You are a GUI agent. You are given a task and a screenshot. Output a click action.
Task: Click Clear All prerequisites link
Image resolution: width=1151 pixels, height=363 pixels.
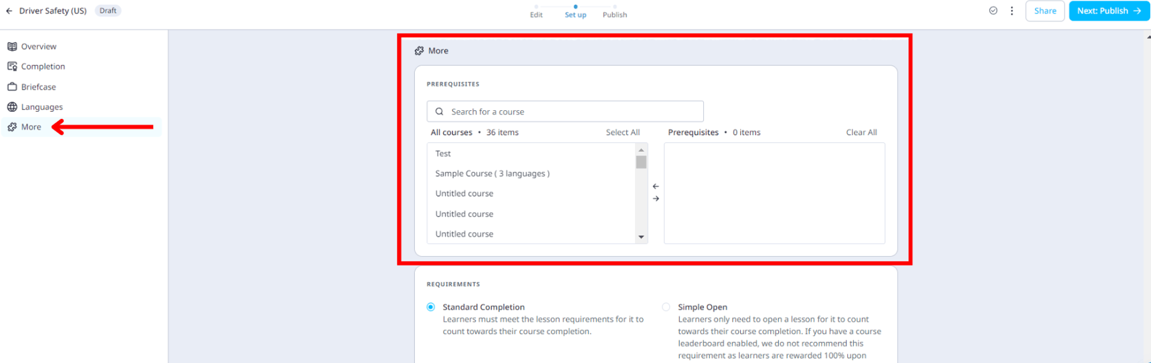pyautogui.click(x=861, y=132)
